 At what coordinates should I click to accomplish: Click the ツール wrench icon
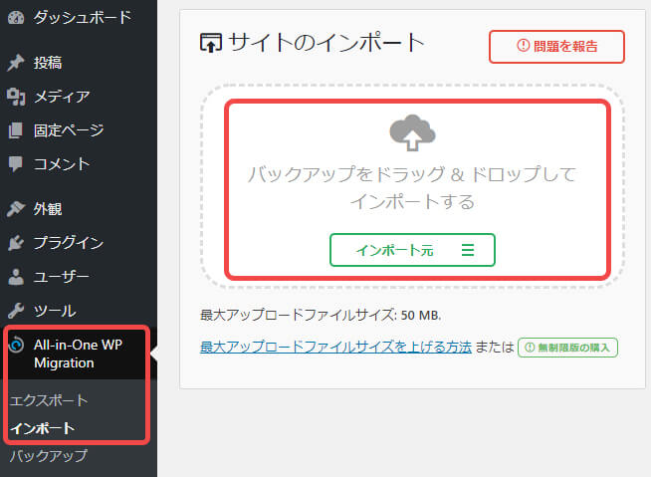tap(15, 311)
